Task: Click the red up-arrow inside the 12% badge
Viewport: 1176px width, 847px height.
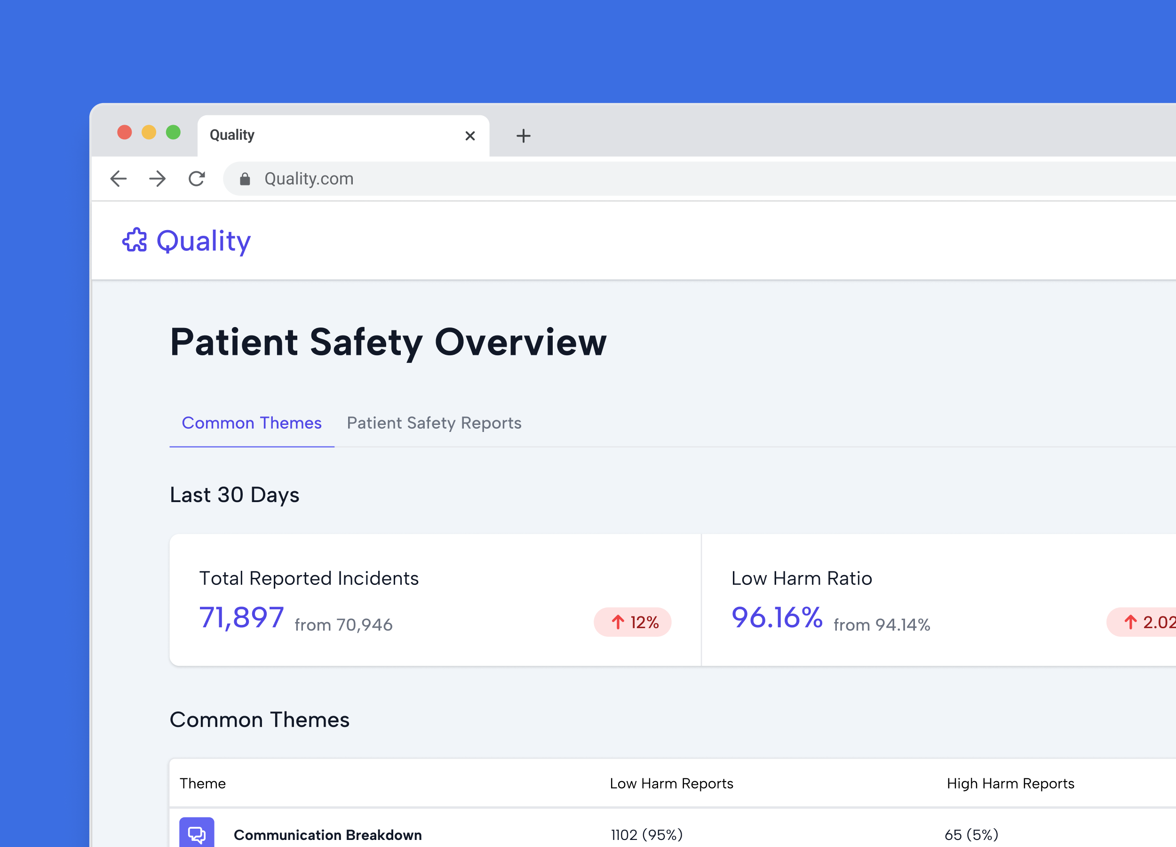Action: click(x=618, y=623)
